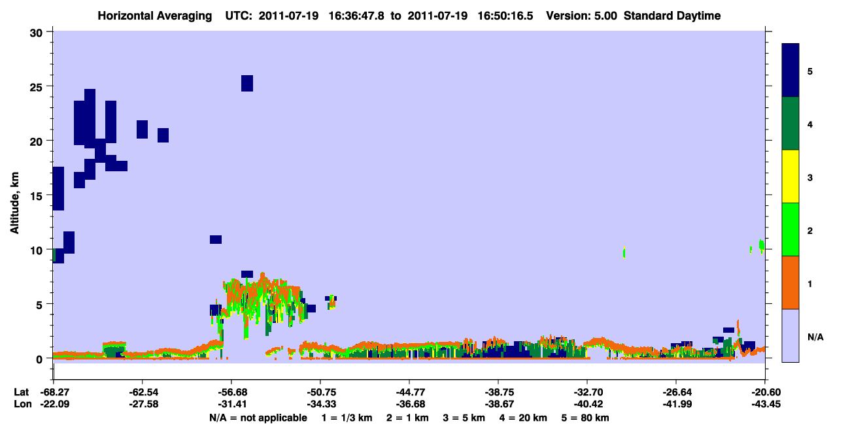
Task: Click the legend entry '2 = 1 km'
Action: [x=409, y=418]
